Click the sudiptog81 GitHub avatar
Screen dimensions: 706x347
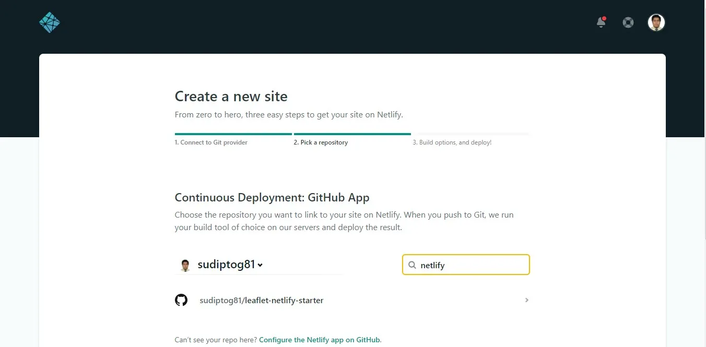click(185, 265)
